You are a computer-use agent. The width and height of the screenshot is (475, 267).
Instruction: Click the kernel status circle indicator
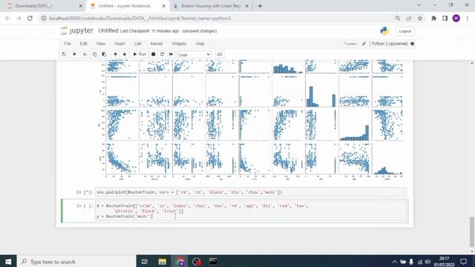(x=413, y=44)
